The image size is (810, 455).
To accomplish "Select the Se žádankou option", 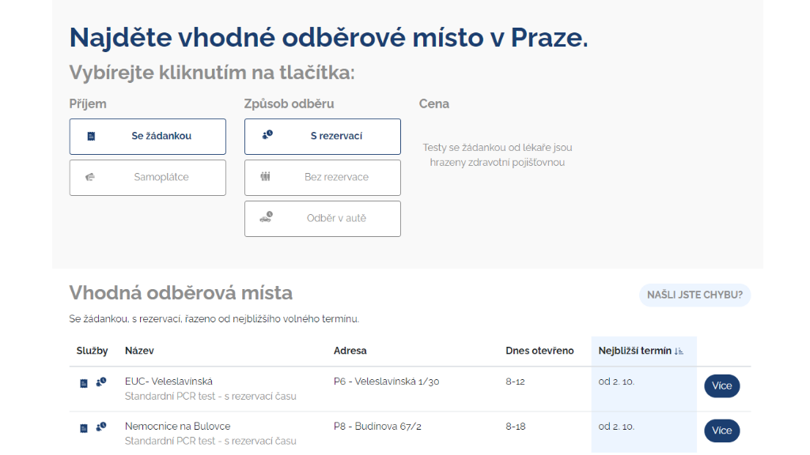I will coord(161,136).
